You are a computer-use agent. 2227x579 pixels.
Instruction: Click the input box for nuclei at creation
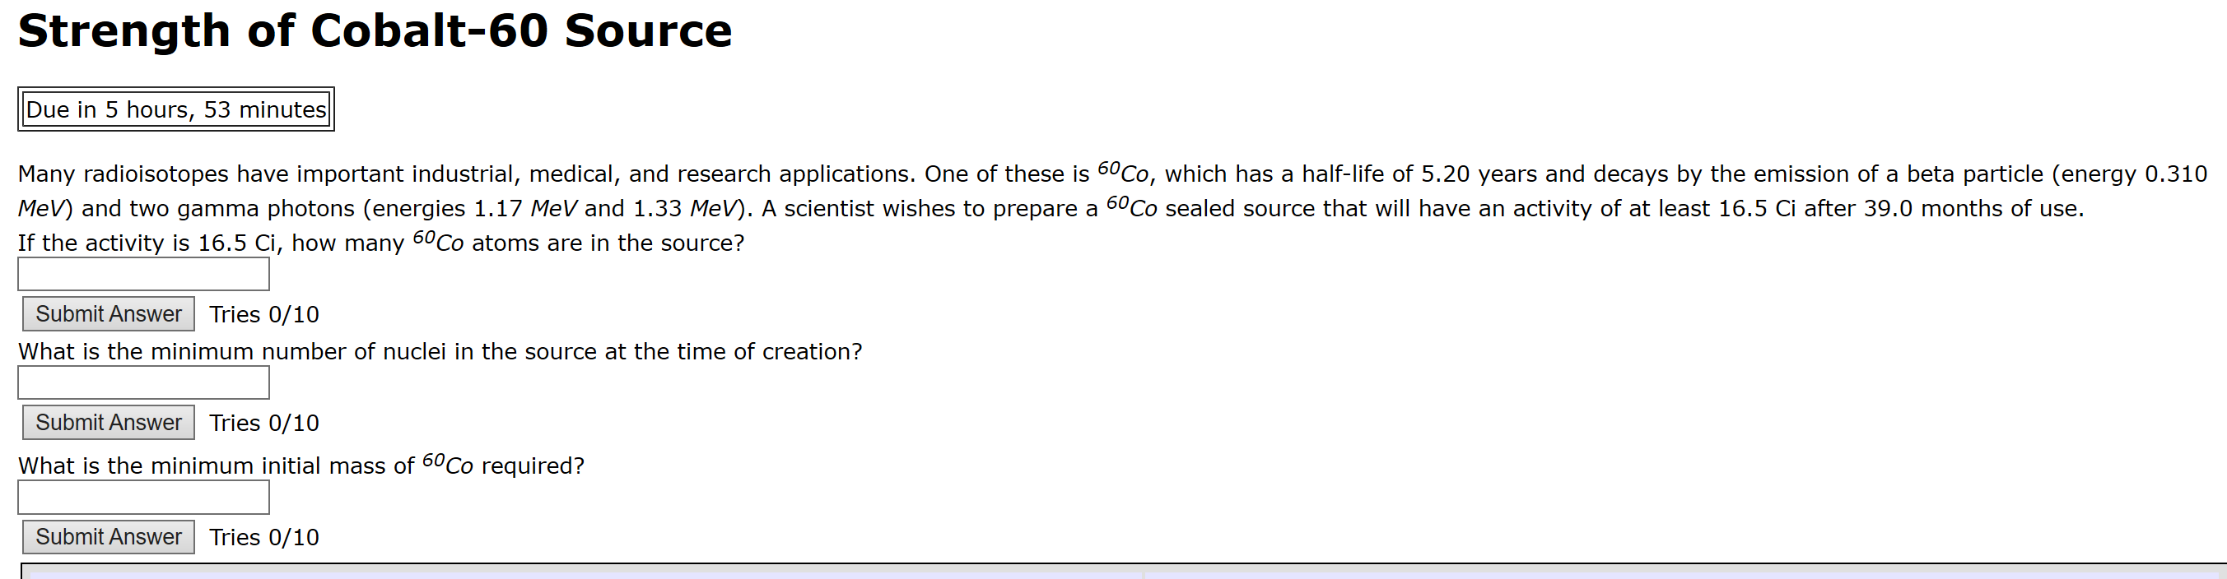coord(142,381)
